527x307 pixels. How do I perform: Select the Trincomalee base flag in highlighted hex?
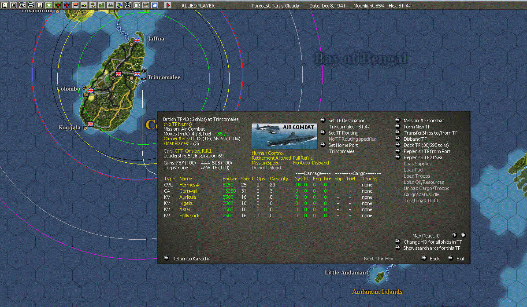pos(137,74)
